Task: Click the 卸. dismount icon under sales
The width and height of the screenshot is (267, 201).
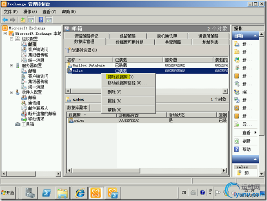Action: click(x=239, y=173)
